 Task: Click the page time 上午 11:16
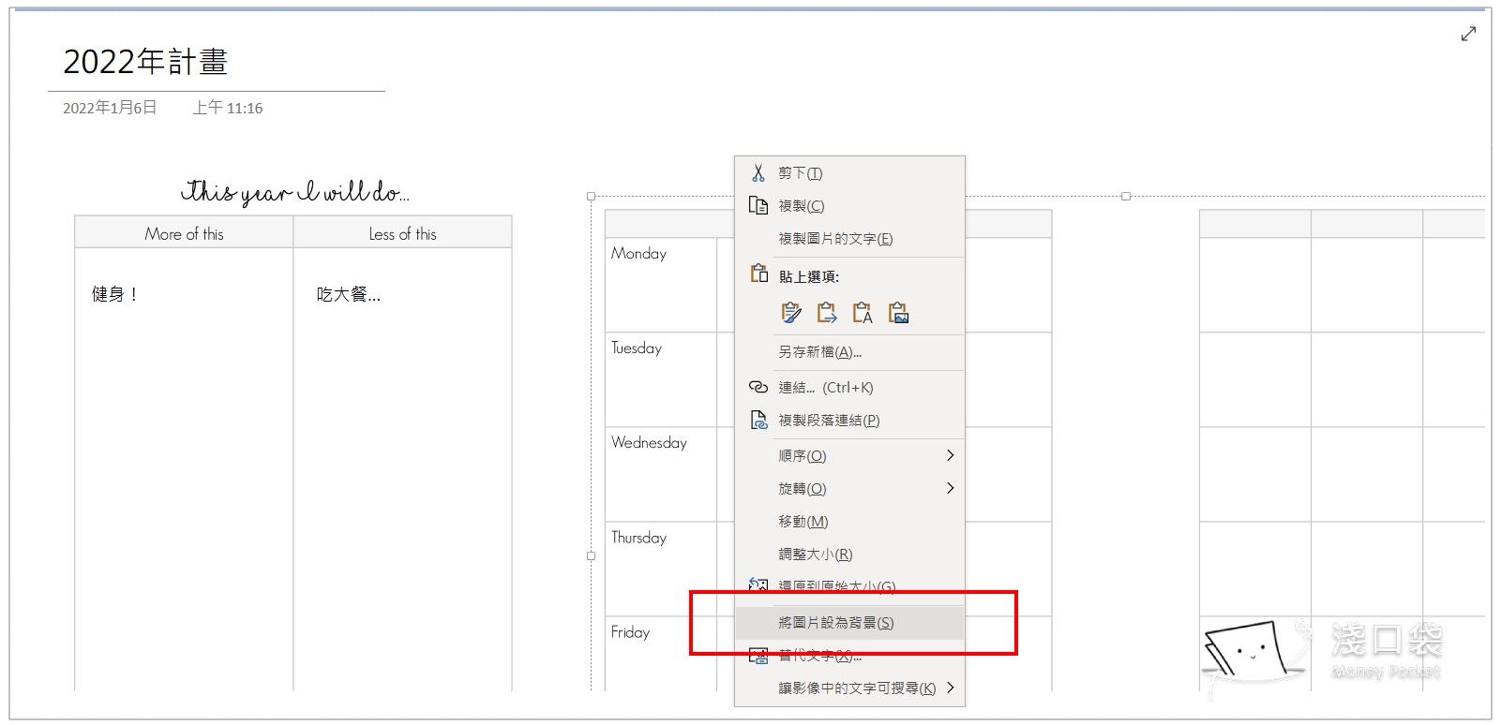(228, 108)
